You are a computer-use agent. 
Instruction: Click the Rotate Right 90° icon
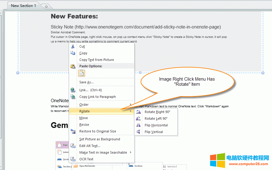139,112
